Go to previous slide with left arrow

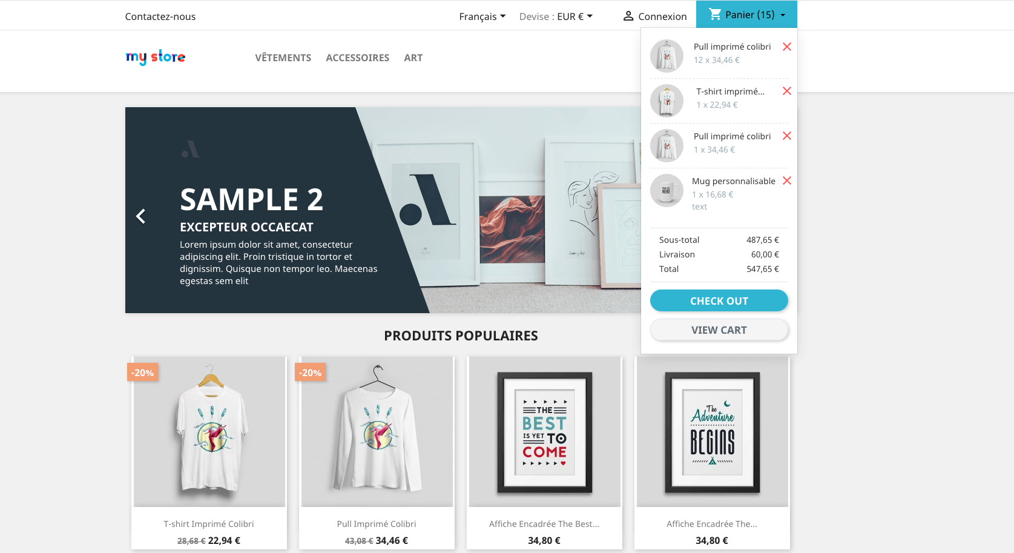[x=140, y=216]
